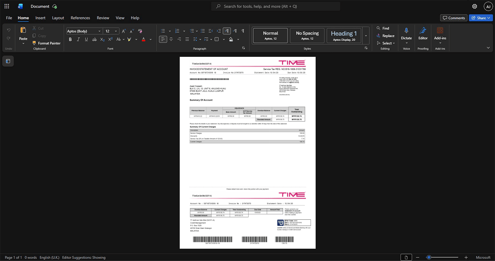Screen dimensions: 495x261
Task: Toggle Underline formatting
Action: click(x=86, y=39)
